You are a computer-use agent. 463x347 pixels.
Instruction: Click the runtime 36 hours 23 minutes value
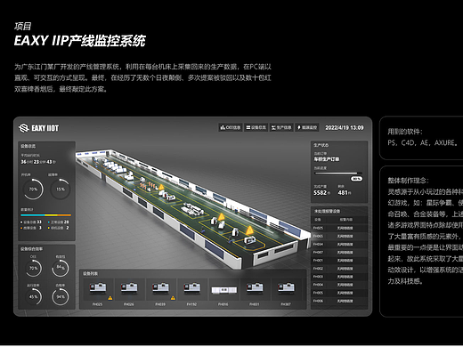pyautogui.click(x=38, y=162)
